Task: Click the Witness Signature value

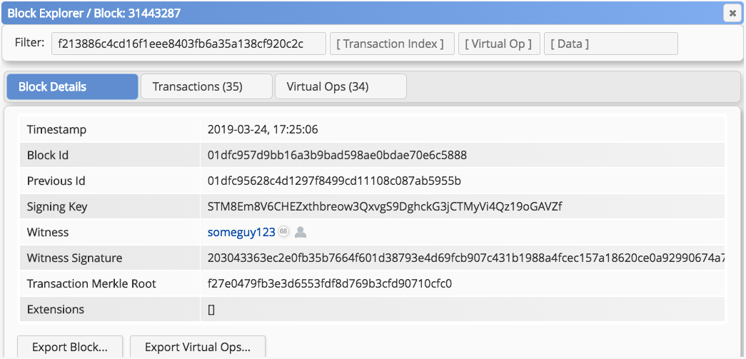Action: [464, 258]
